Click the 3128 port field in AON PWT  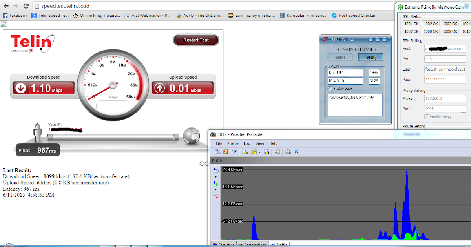coord(374,81)
